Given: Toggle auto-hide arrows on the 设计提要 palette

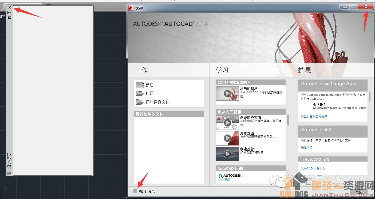Looking at the screenshot, I should pyautogui.click(x=9, y=12).
